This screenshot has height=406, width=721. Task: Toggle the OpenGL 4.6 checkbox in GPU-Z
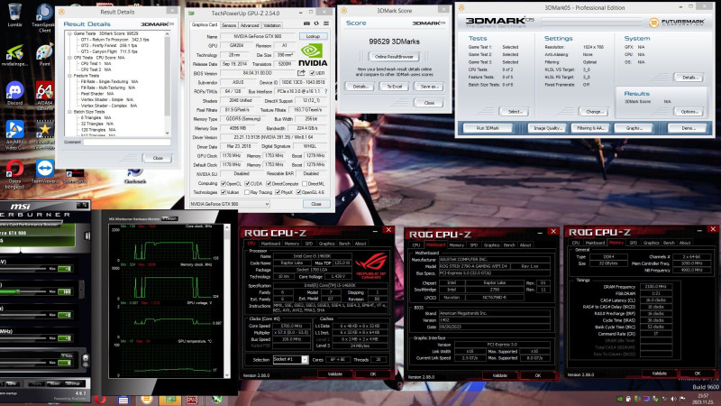pos(299,192)
